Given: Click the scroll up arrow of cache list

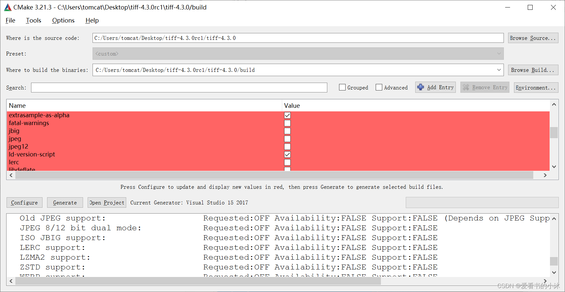Looking at the screenshot, I should [x=554, y=105].
